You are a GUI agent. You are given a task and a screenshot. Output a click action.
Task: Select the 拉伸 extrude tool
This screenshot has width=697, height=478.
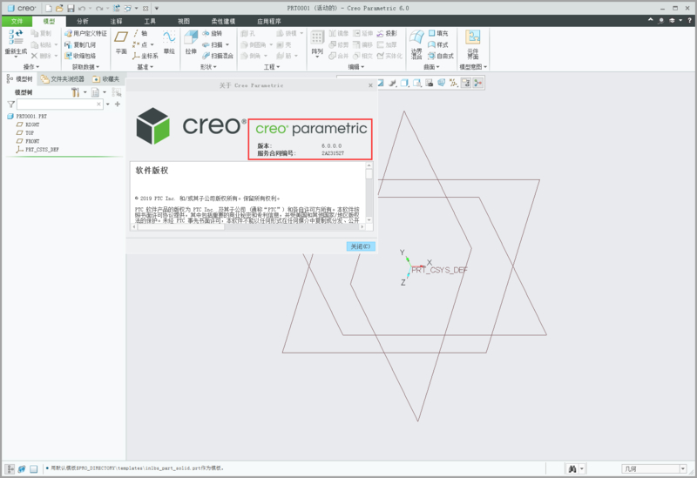191,42
